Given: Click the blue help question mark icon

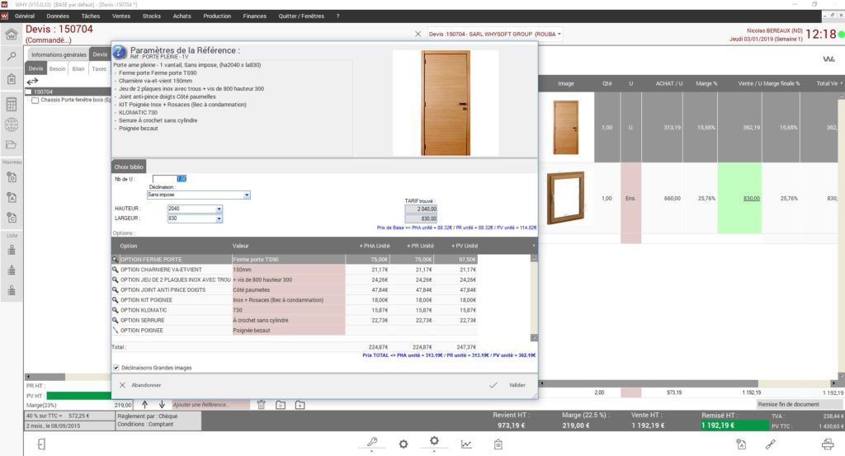Looking at the screenshot, I should click(119, 52).
